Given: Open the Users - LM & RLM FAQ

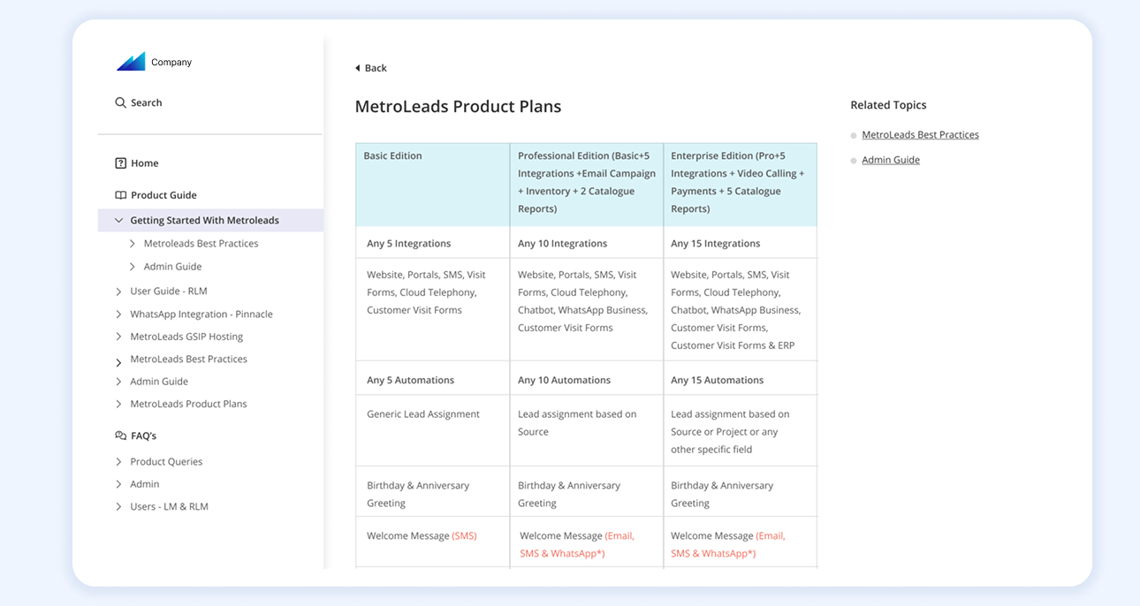Looking at the screenshot, I should pos(169,506).
